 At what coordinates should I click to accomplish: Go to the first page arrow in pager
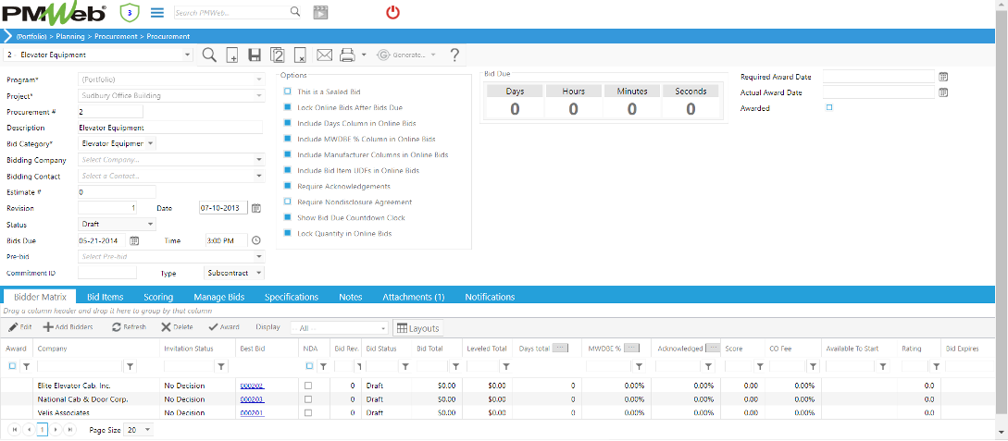15,430
